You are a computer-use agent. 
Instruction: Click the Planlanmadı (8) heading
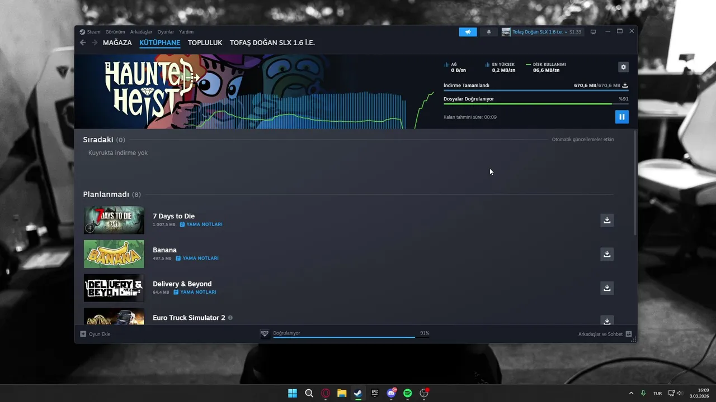coord(112,194)
